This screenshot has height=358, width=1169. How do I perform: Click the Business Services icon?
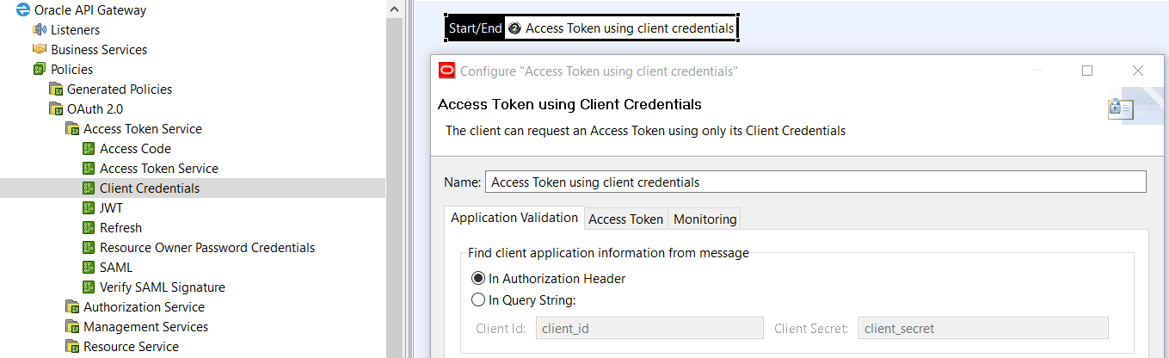(x=40, y=50)
